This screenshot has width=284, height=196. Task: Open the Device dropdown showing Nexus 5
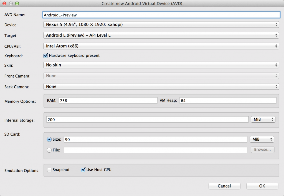click(x=161, y=24)
